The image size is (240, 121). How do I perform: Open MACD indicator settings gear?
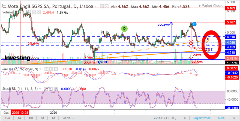[51, 69]
